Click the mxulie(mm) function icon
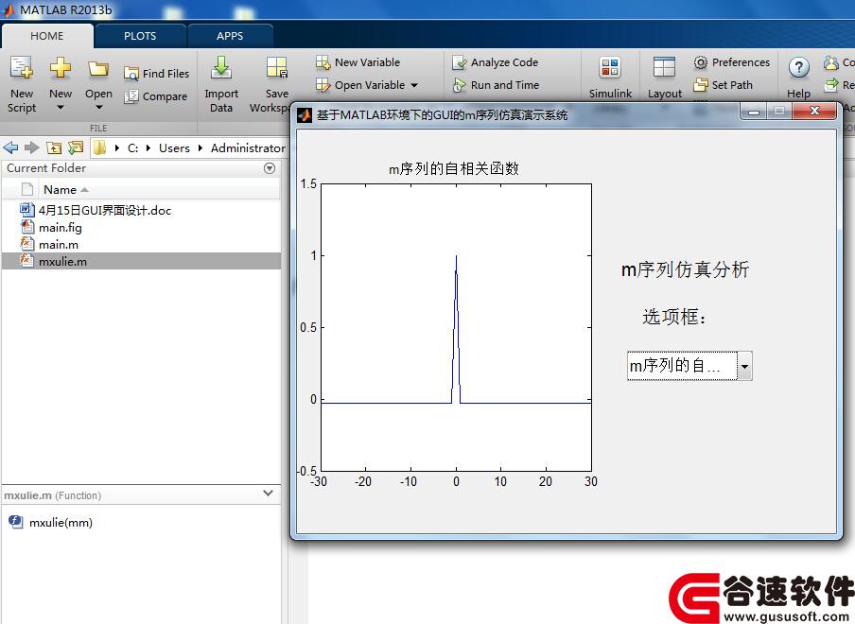Screen dimensions: 855x624 pyautogui.click(x=15, y=522)
